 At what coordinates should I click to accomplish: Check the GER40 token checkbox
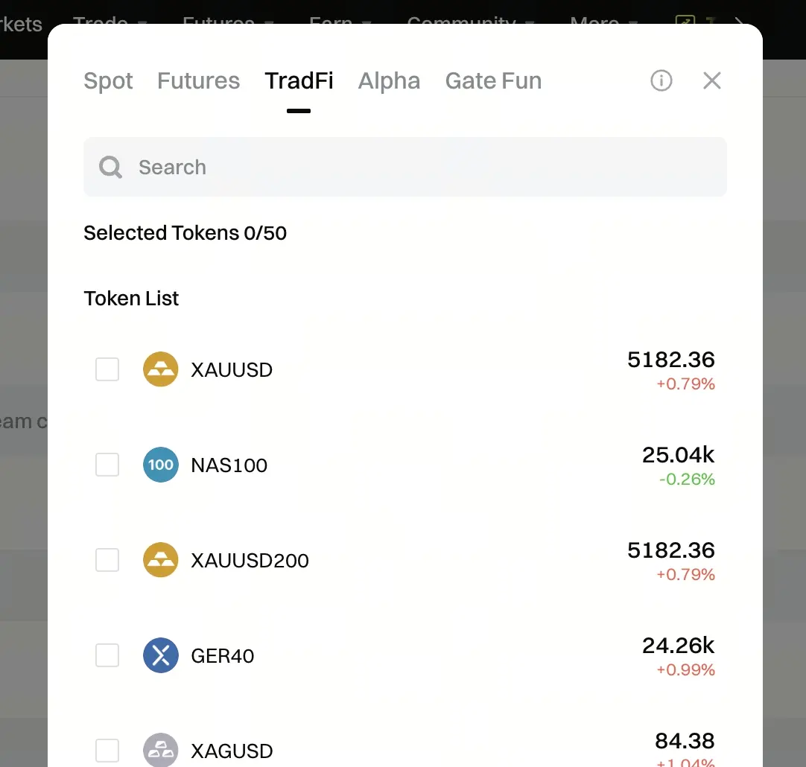tap(107, 655)
